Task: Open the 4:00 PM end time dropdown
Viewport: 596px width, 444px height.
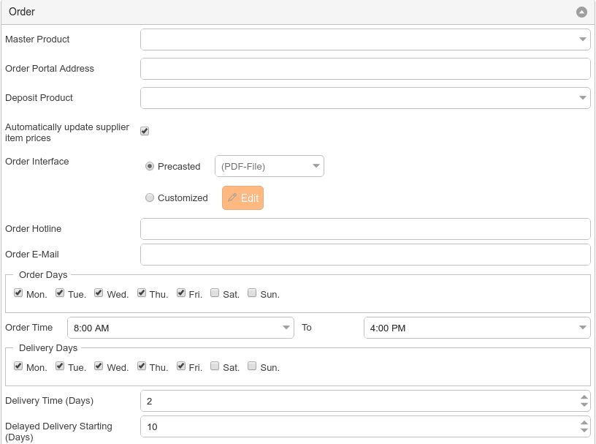Action: (x=477, y=328)
